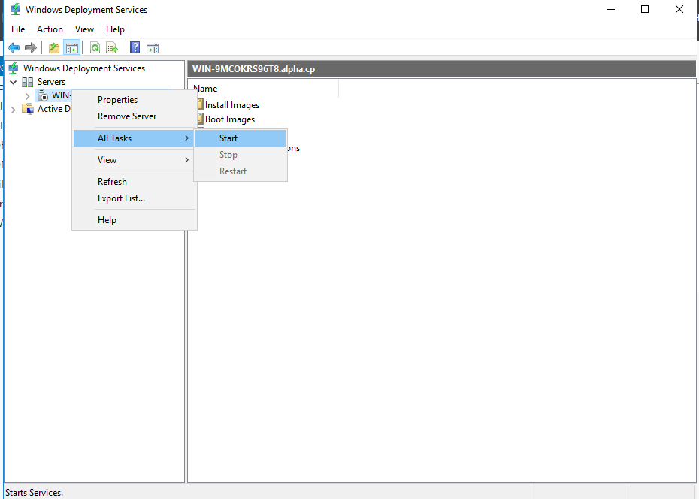
Task: Click the app icon in the title bar
Action: pos(15,9)
